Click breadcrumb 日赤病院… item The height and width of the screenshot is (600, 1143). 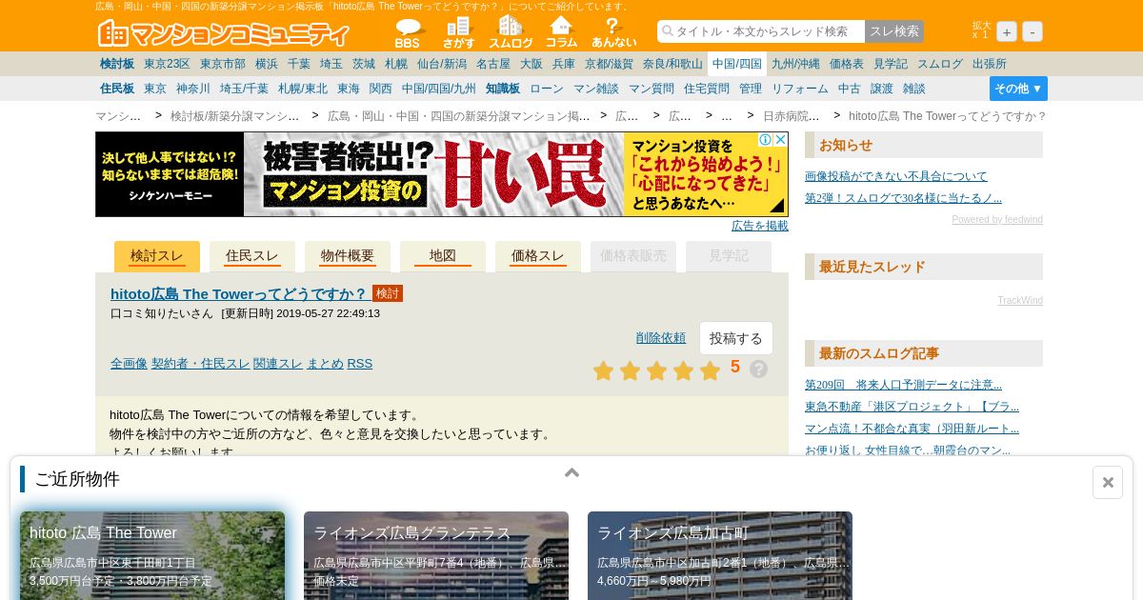pos(792,116)
